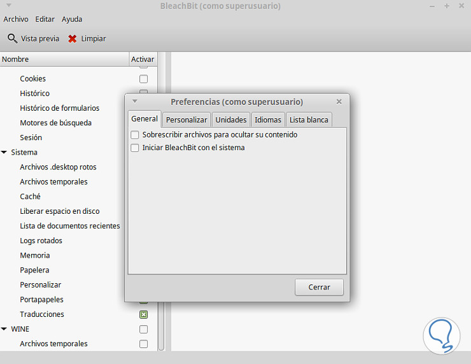
Task: Collapse the WINE tree group
Action: tap(4, 329)
